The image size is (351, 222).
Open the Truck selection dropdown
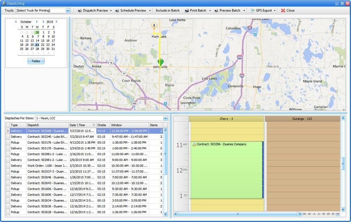point(68,11)
